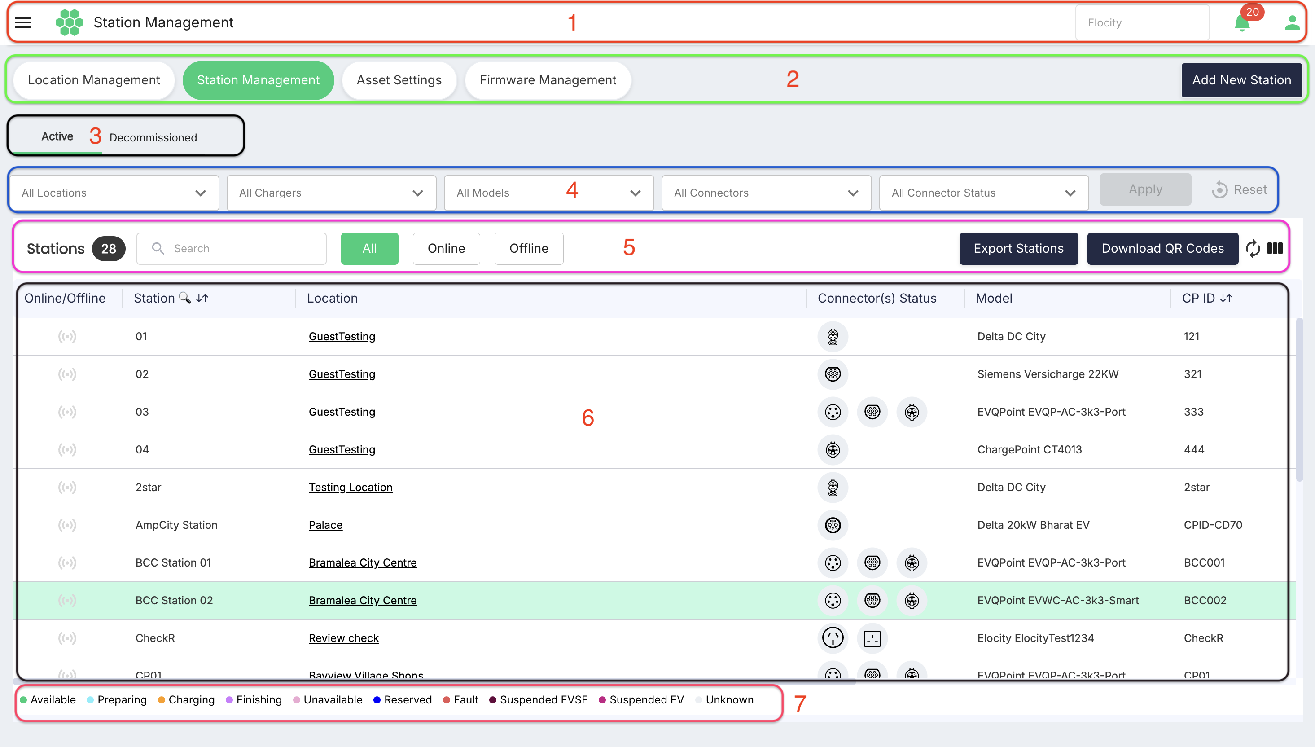Click second connector icon of station 03

[x=872, y=412]
